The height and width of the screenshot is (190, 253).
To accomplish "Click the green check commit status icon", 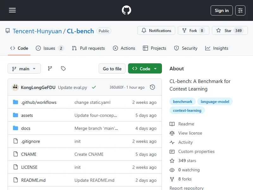I will [94, 87].
